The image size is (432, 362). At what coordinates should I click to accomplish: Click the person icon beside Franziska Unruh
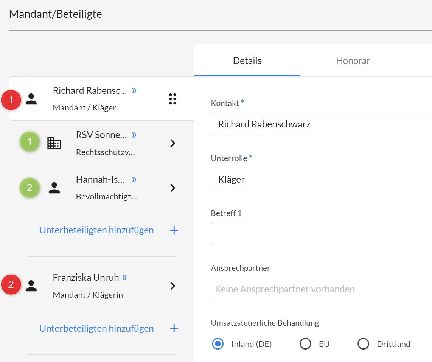pos(31,286)
